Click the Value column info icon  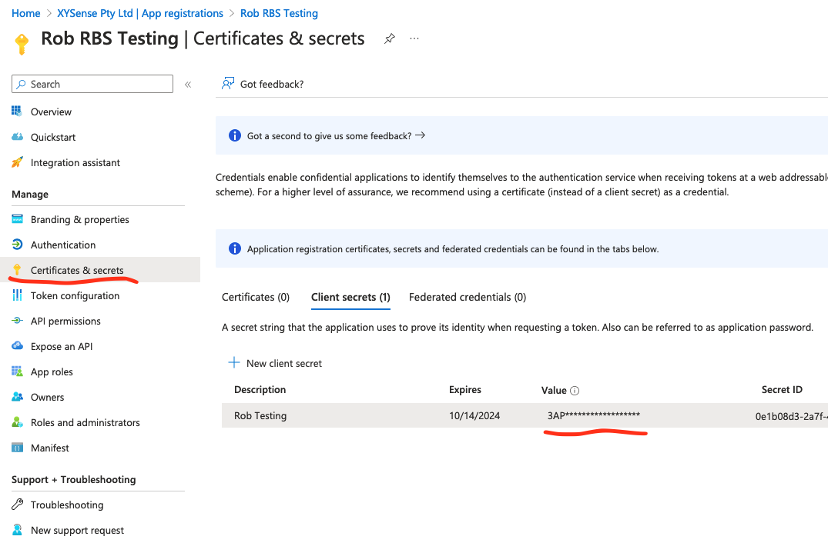point(575,391)
